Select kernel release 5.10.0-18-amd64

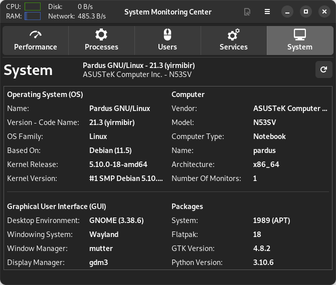(118, 164)
